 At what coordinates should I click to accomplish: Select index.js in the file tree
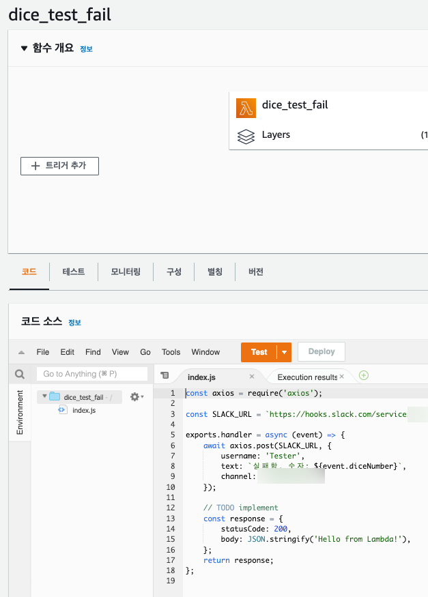tap(83, 410)
